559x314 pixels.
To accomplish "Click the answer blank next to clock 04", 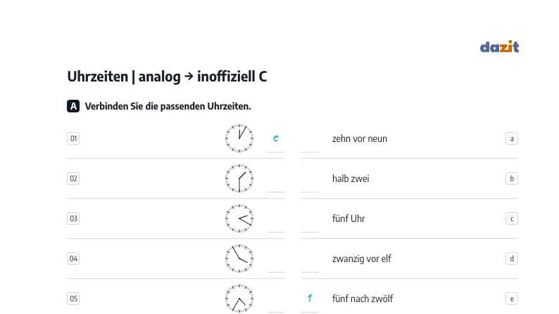I will [276, 263].
